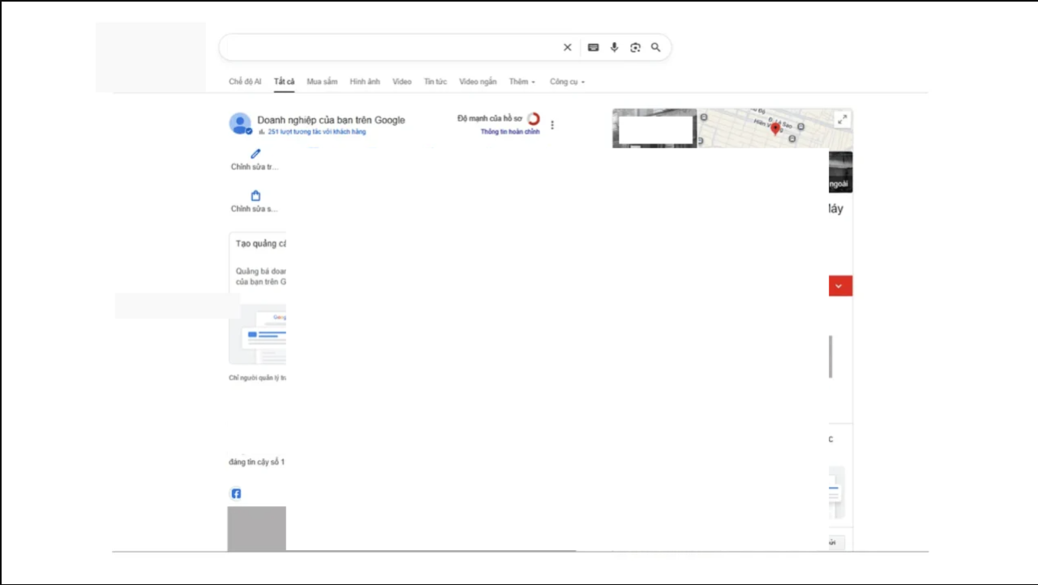Screen dimensions: 1038x585
Task: Open the on-screen keyboard icon in search bar
Action: pyautogui.click(x=593, y=48)
